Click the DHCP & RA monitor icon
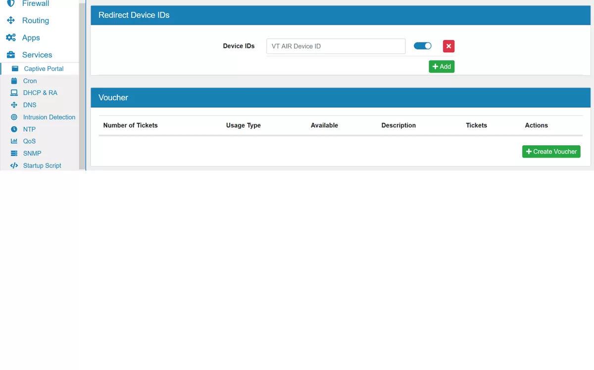The image size is (594, 370). (13, 92)
